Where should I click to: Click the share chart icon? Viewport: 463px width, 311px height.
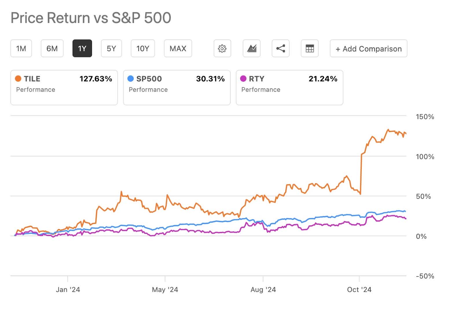point(280,48)
